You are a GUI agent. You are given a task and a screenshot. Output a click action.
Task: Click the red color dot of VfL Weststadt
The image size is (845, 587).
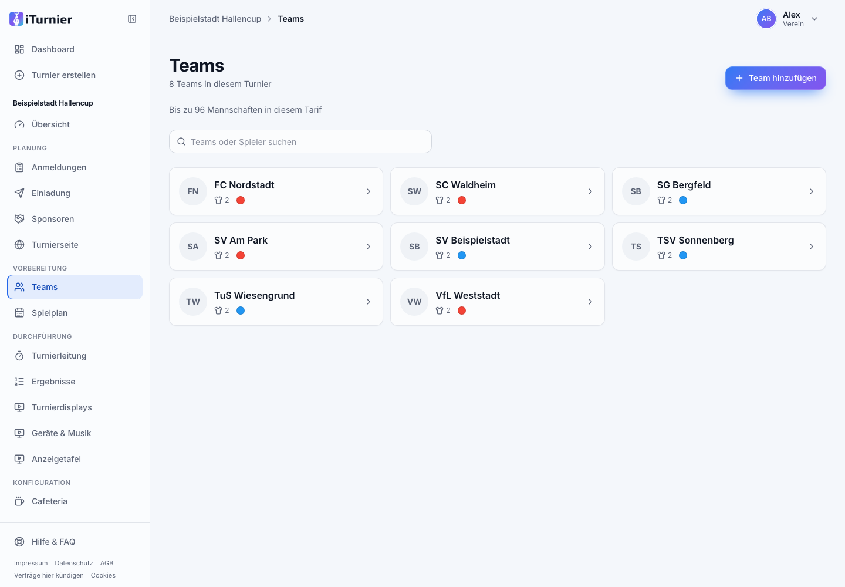[462, 311]
